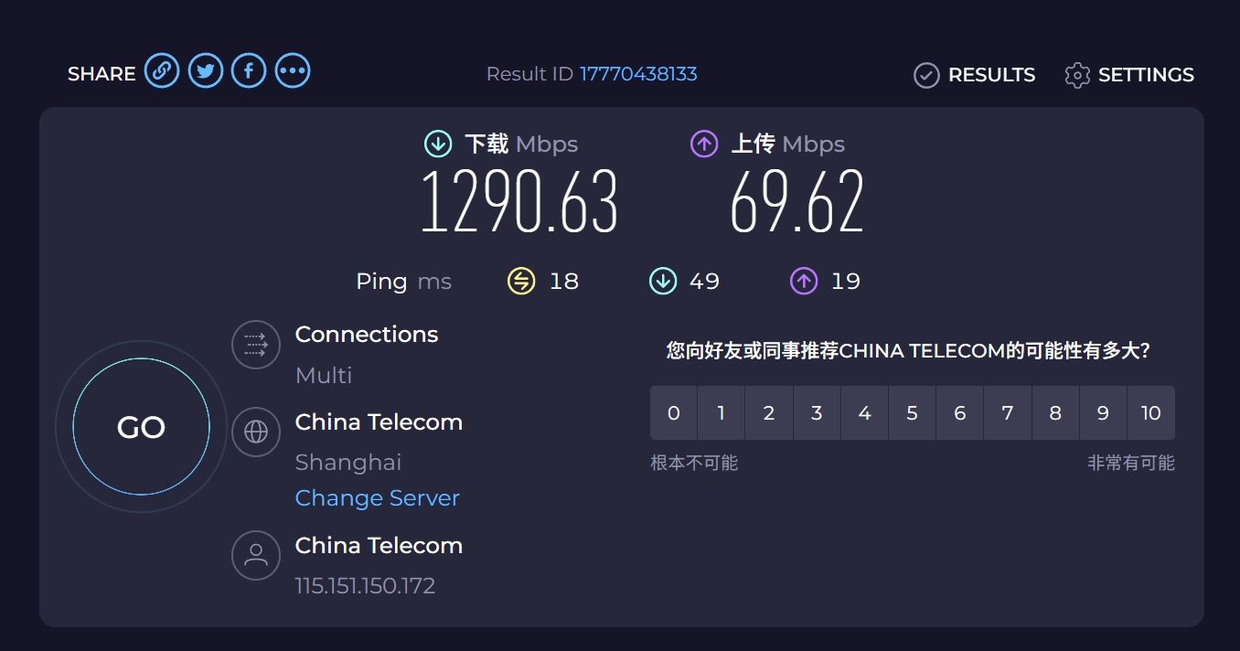
Task: Open Result ID 17770438133 link
Action: pos(638,74)
